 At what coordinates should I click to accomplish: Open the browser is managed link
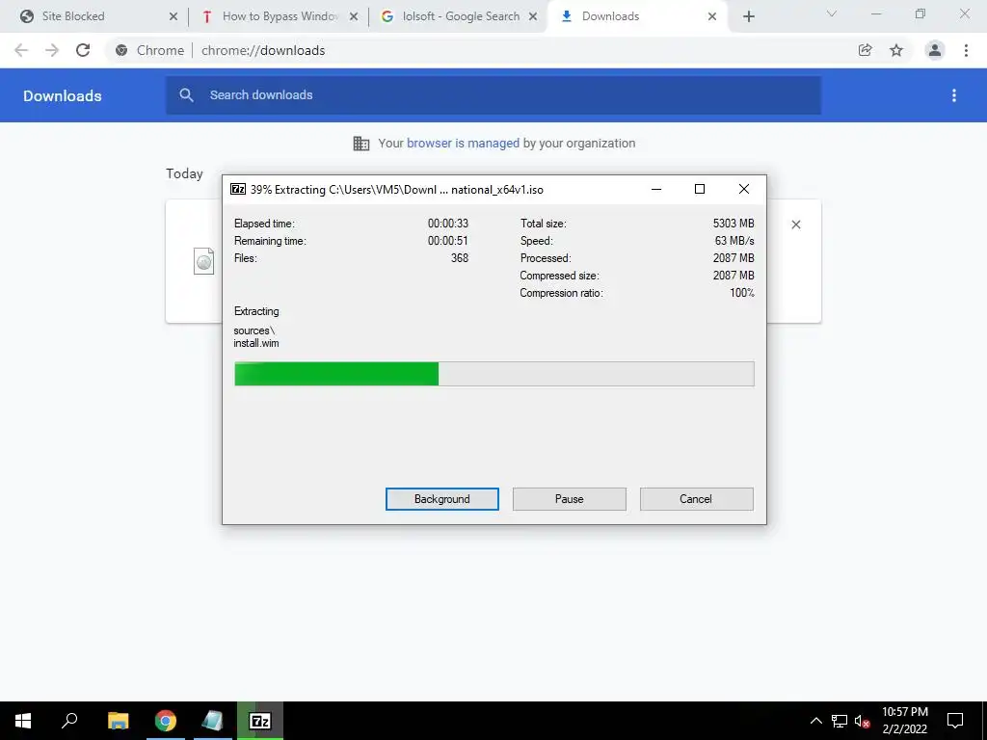tap(464, 144)
